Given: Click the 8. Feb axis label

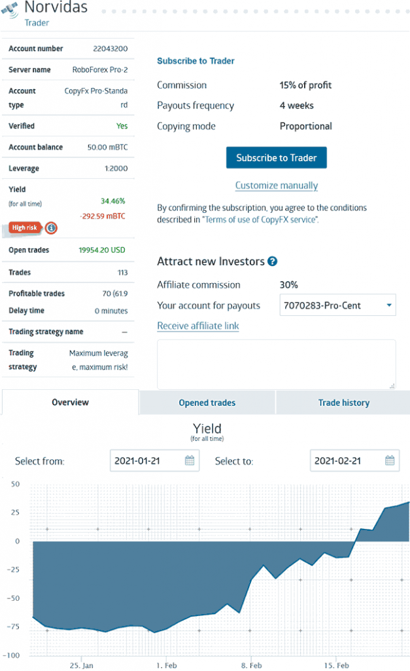Looking at the screenshot, I should coord(252,666).
